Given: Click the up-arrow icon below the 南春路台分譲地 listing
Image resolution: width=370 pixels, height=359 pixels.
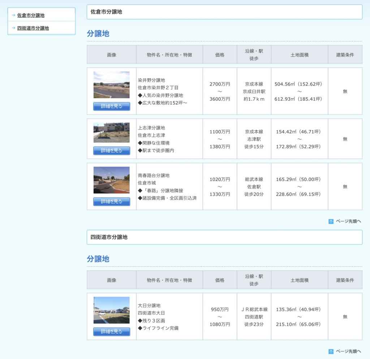Looking at the screenshot, I should click(x=331, y=221).
